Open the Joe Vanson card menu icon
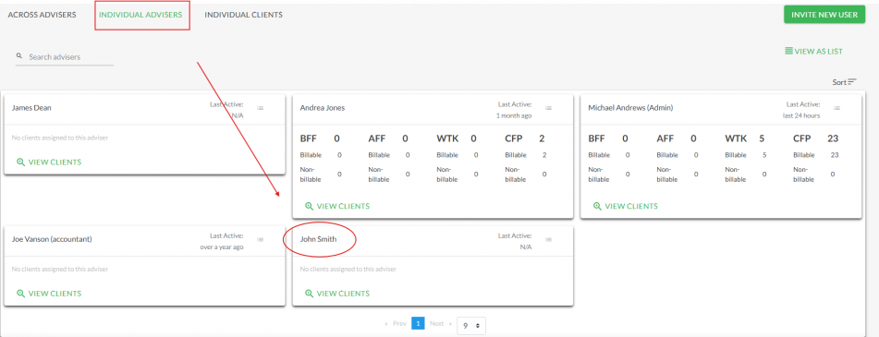This screenshot has height=337, width=879. tap(260, 240)
